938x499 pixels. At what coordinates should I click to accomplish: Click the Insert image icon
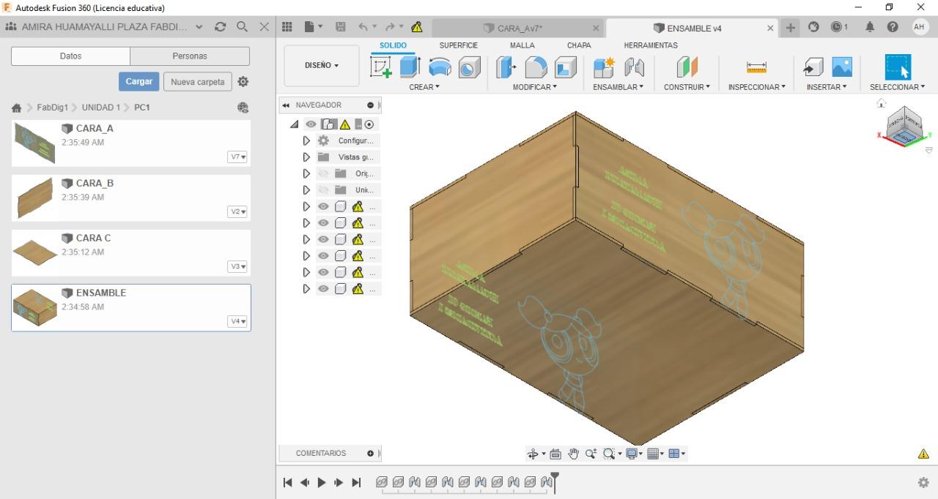click(842, 67)
